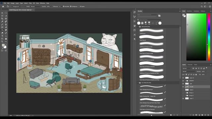Viewport: 212px width, 119px height.
Task: Open the Edit Toolbar three-dots button
Action: click(6, 42)
